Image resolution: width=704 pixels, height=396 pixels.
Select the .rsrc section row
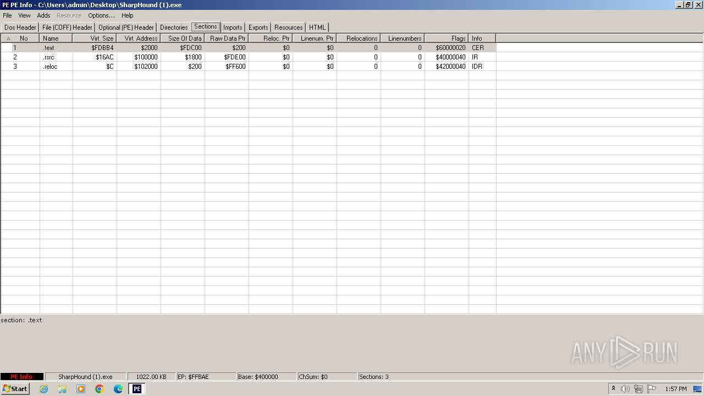pos(249,57)
